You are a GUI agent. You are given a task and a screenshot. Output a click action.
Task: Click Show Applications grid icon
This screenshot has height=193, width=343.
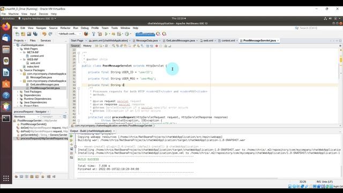point(6,179)
